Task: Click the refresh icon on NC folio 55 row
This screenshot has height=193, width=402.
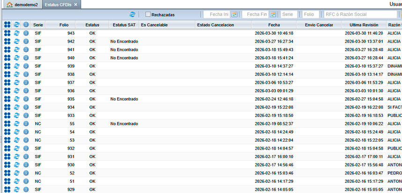Action: 17,124
